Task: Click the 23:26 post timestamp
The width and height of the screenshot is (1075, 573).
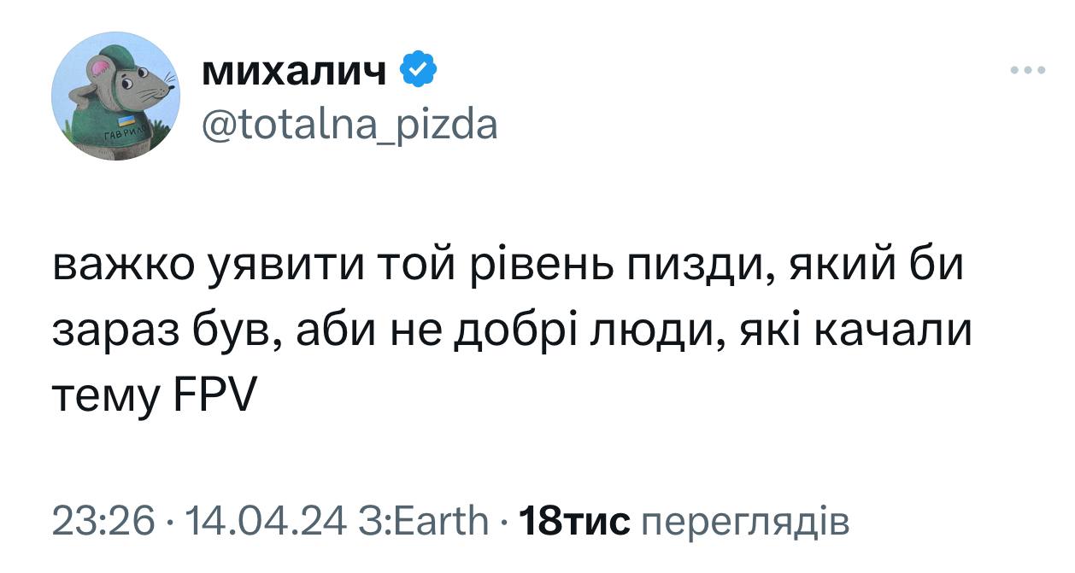Action: (103, 521)
